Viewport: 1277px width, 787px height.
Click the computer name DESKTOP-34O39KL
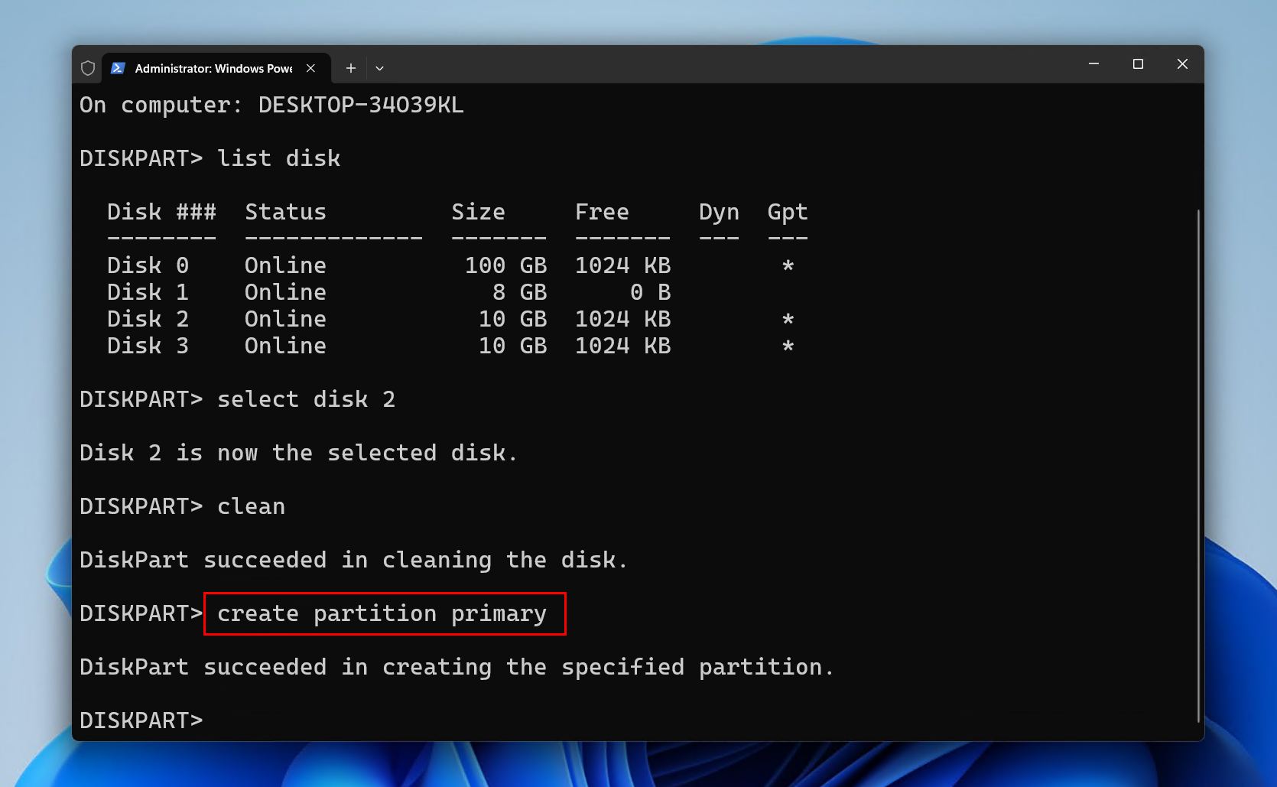click(360, 104)
